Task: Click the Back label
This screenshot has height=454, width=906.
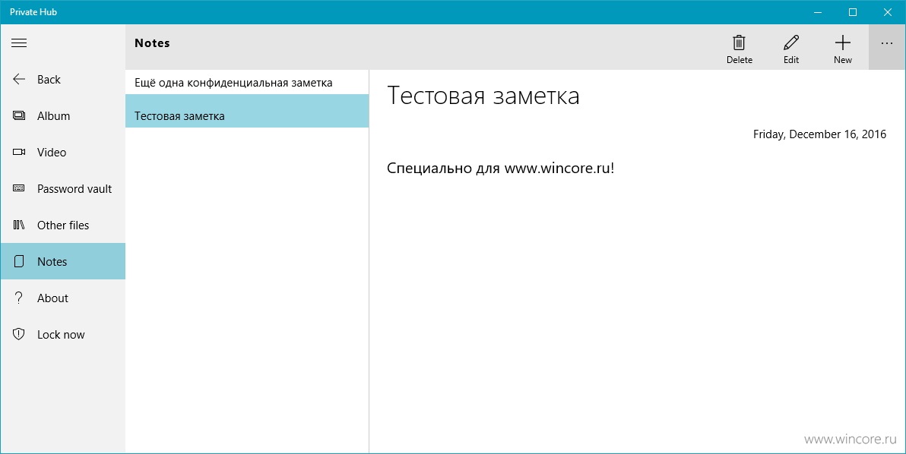Action: tap(49, 80)
